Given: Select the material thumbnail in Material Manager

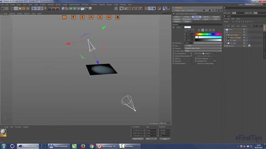Looking at the screenshot, I should click(x=3, y=132).
